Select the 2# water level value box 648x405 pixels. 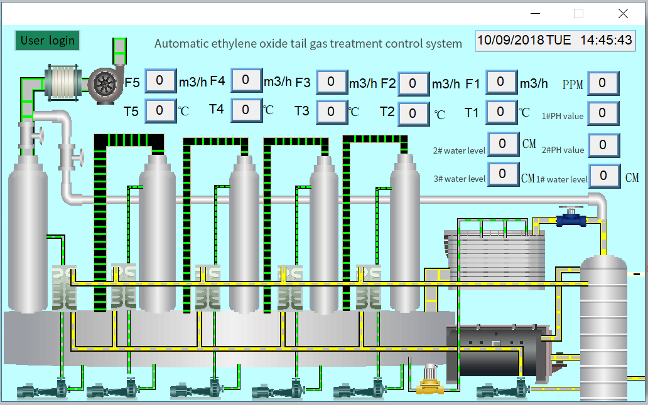503,144
